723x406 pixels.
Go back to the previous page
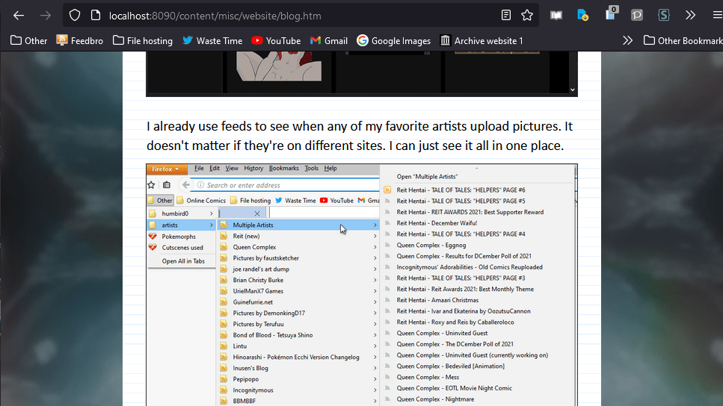pos(19,15)
